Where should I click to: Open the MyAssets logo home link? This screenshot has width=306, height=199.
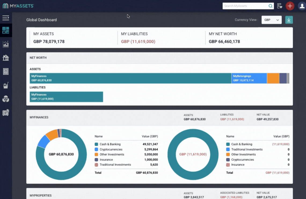18,6
